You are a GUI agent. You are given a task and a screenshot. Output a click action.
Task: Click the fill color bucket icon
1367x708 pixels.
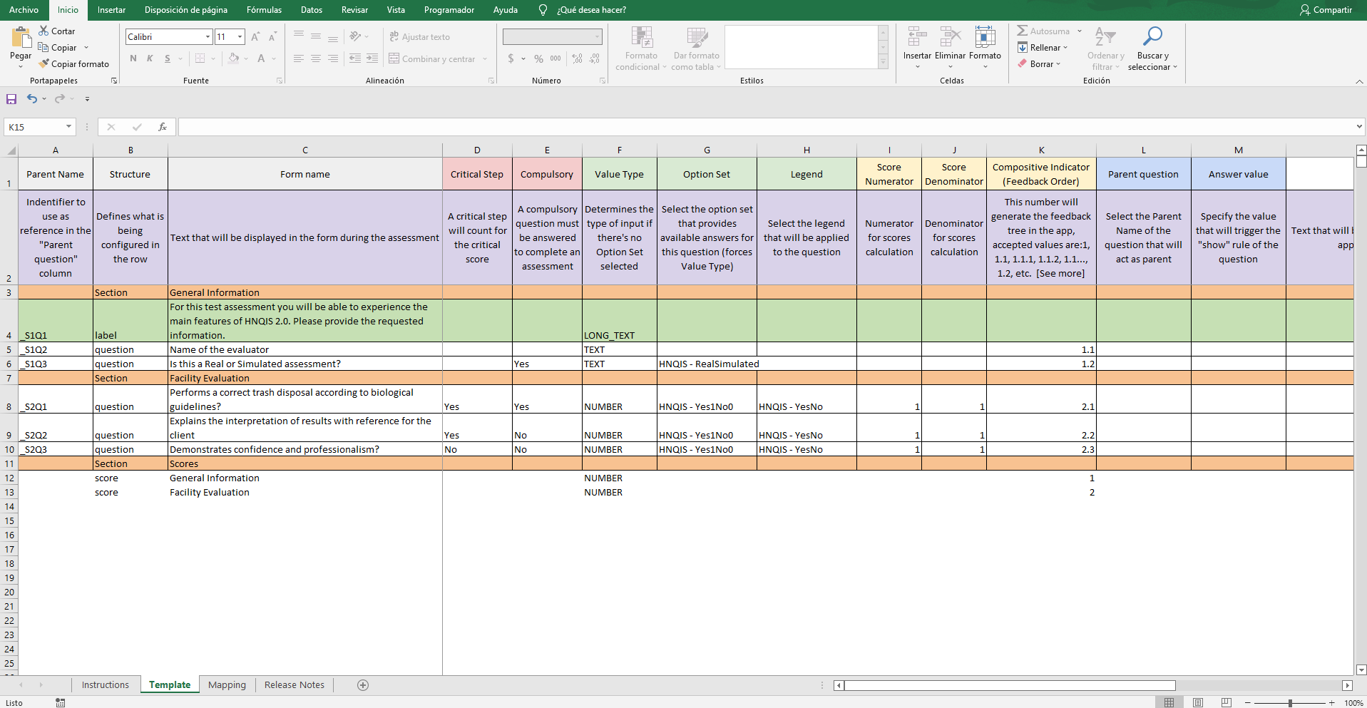click(x=233, y=58)
